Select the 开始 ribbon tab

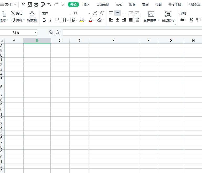tap(73, 5)
